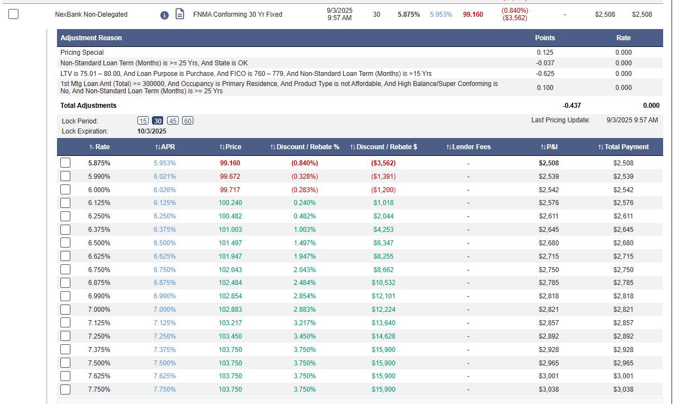Choose the 15 day lock period
The height and width of the screenshot is (404, 700).
point(143,121)
